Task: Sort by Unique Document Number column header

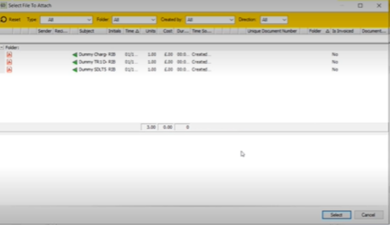Action: (x=272, y=31)
